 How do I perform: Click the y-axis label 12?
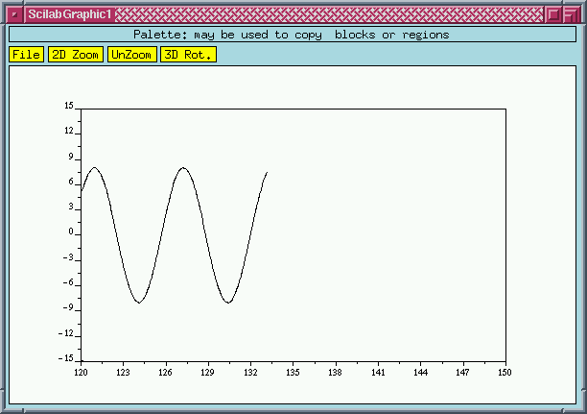pos(69,131)
